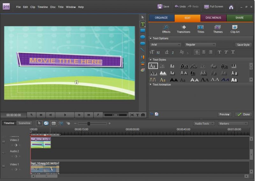This screenshot has width=255, height=181.
Task: Select the Rectangle shape tool
Action: point(142,31)
